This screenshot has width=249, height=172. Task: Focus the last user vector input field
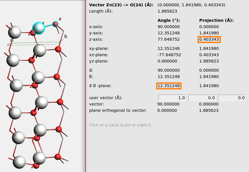pyautogui.click(x=231, y=98)
